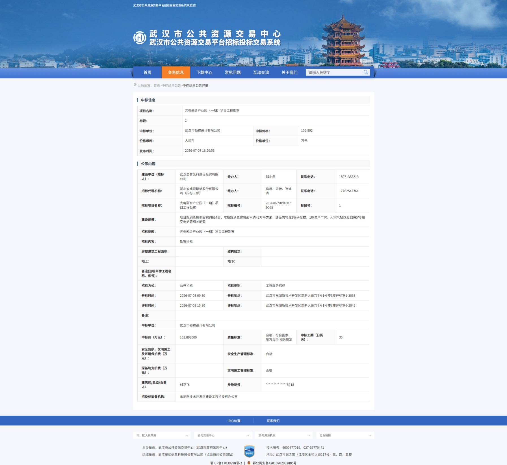
Task: Select the bid price value 152.892
Action: click(307, 130)
